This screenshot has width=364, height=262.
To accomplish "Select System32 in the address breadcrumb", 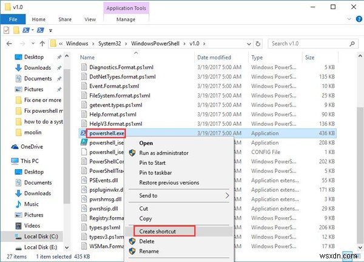I will 110,44.
